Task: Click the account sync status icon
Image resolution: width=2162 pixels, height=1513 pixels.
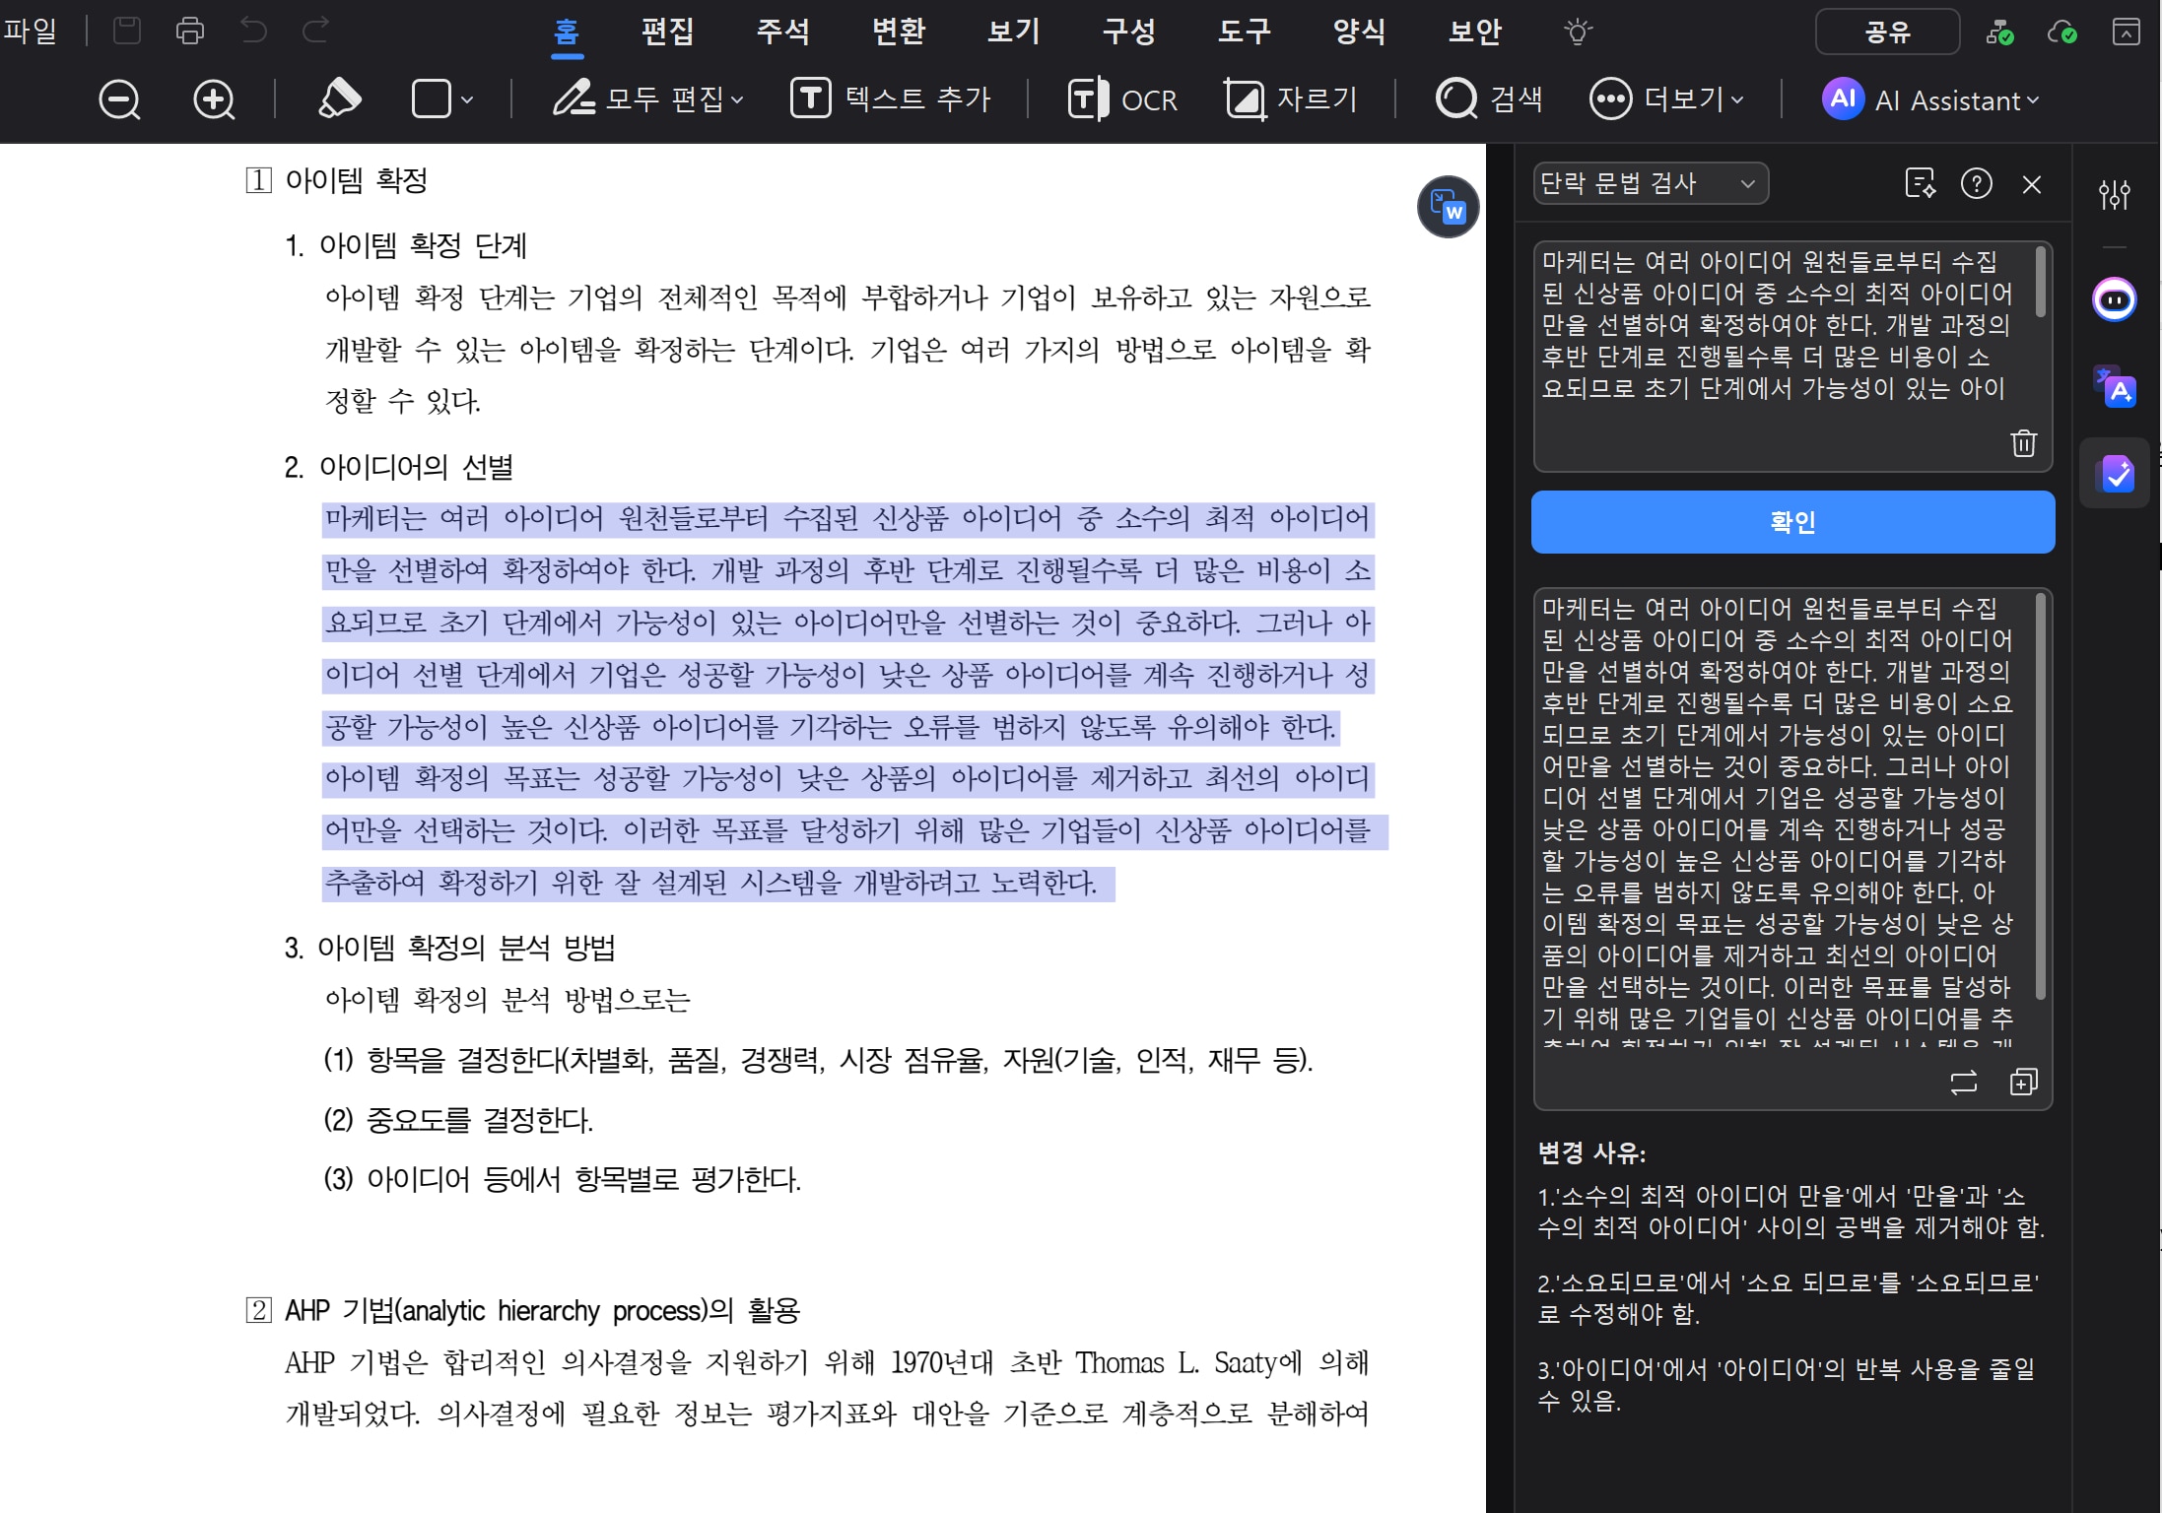Action: [x=1999, y=32]
